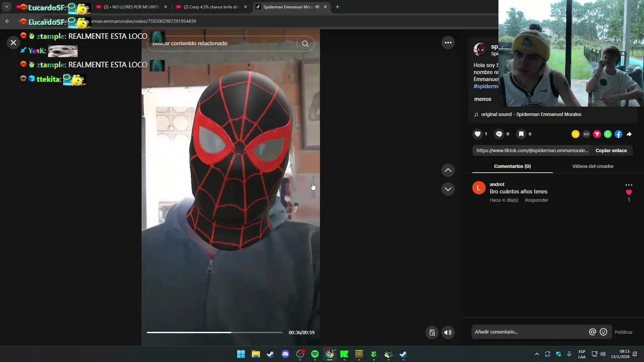Open Google Chrome from taskbar
The image size is (644, 362).
[330, 354]
